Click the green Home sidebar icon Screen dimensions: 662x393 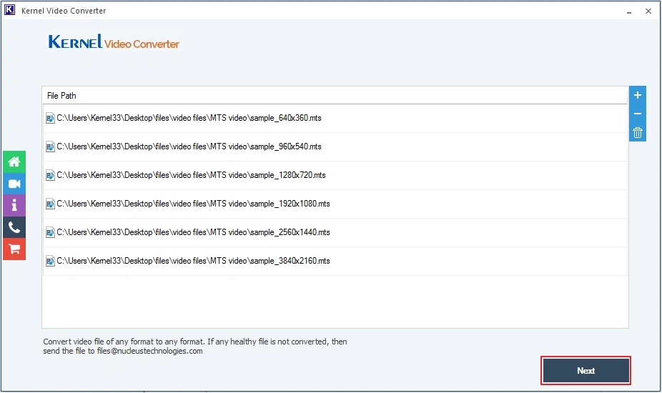tap(14, 161)
